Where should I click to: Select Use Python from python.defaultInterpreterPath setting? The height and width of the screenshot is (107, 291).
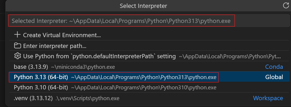(99, 56)
